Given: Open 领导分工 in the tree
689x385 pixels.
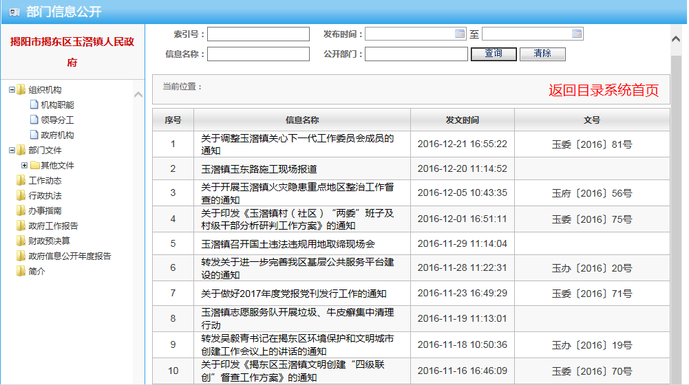Looking at the screenshot, I should pos(57,120).
